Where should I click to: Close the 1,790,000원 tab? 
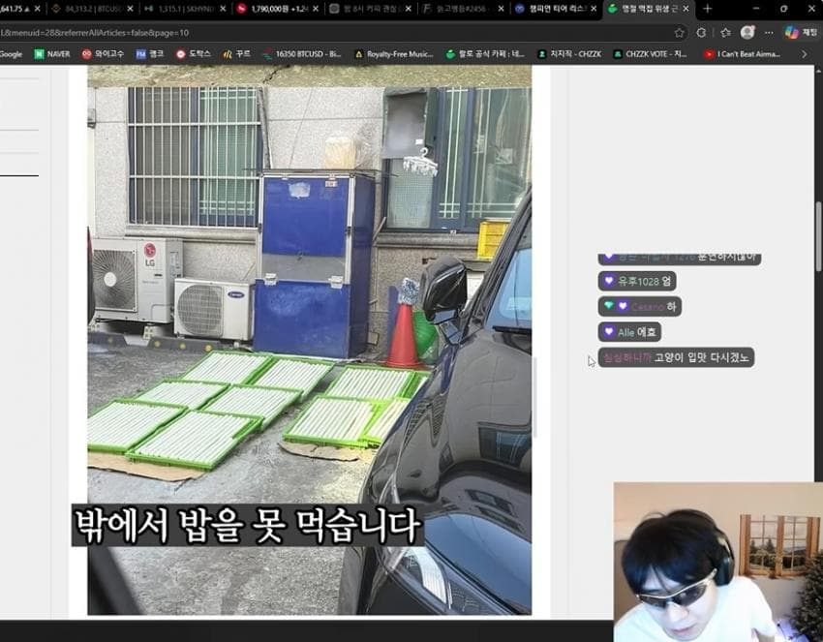click(316, 9)
